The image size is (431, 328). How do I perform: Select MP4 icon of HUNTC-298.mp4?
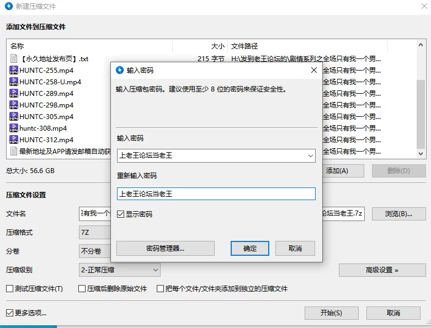click(x=13, y=105)
